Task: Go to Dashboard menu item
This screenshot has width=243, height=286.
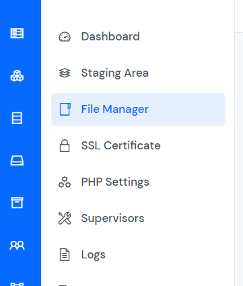Action: point(139,36)
